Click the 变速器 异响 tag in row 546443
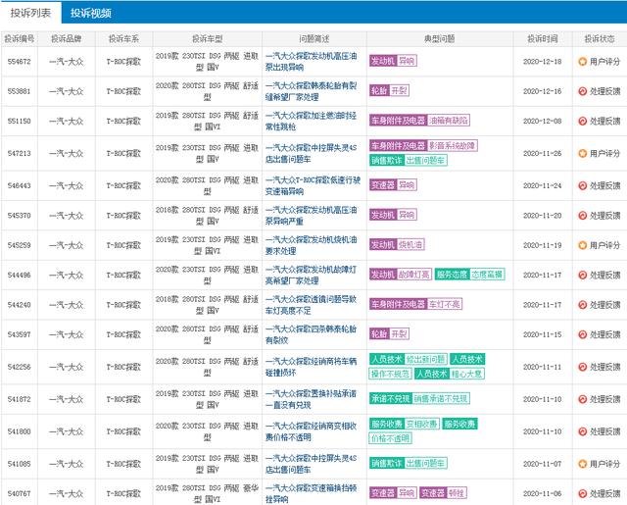 pos(393,185)
